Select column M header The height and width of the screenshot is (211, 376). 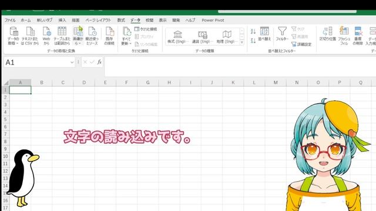pos(276,83)
